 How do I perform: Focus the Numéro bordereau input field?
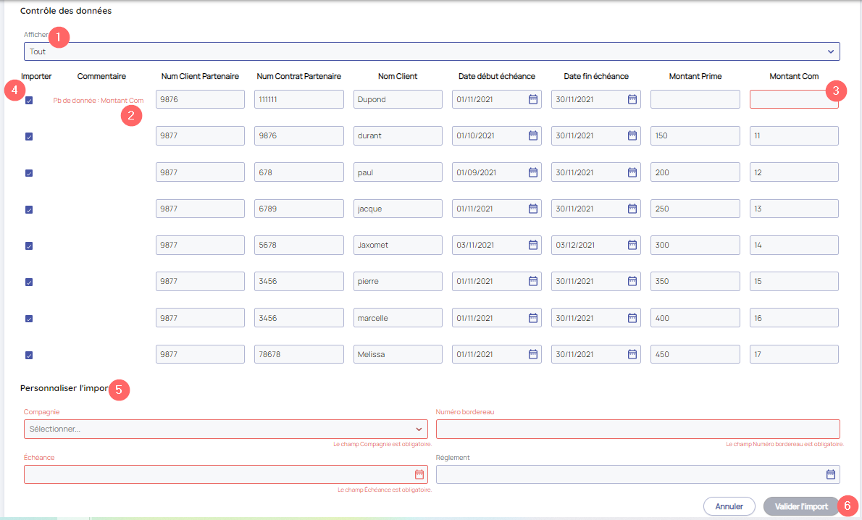(637, 429)
